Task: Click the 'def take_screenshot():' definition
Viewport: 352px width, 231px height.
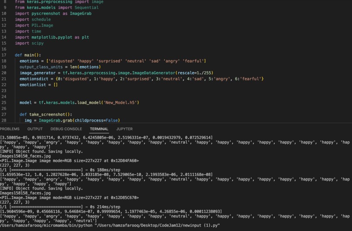Action: 46,114
